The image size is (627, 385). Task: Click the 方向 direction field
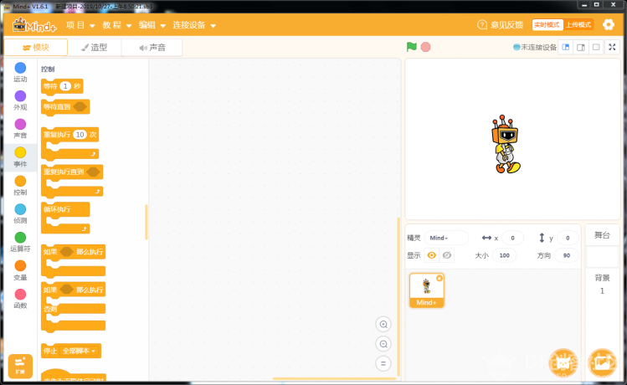tap(566, 255)
